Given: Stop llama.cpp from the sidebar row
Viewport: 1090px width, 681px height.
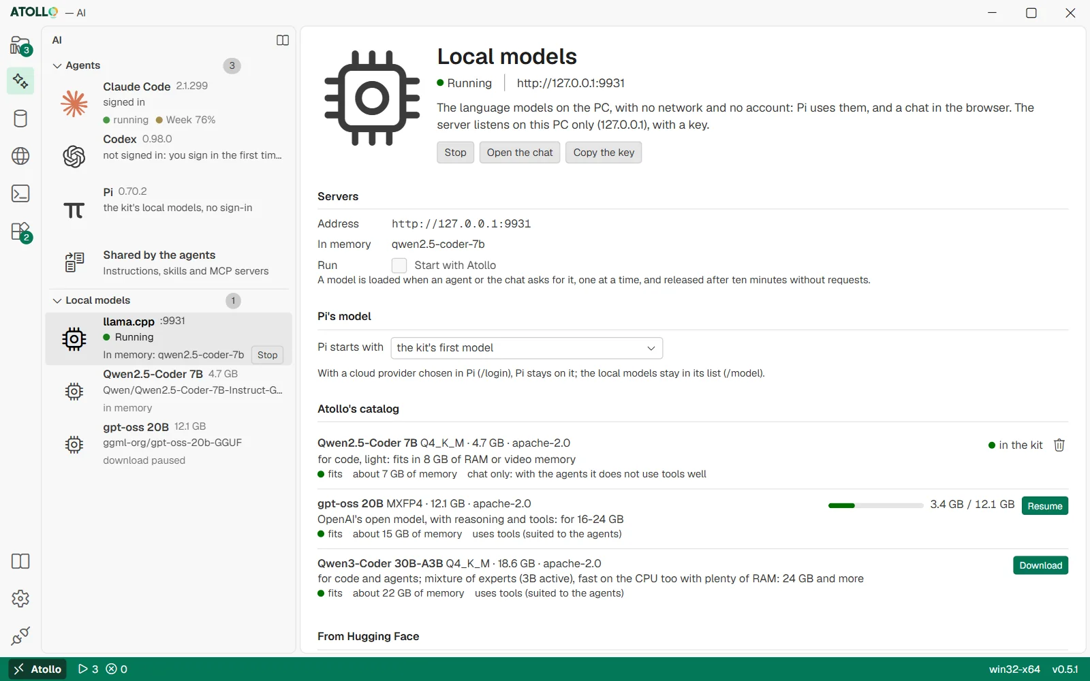Looking at the screenshot, I should (x=268, y=355).
